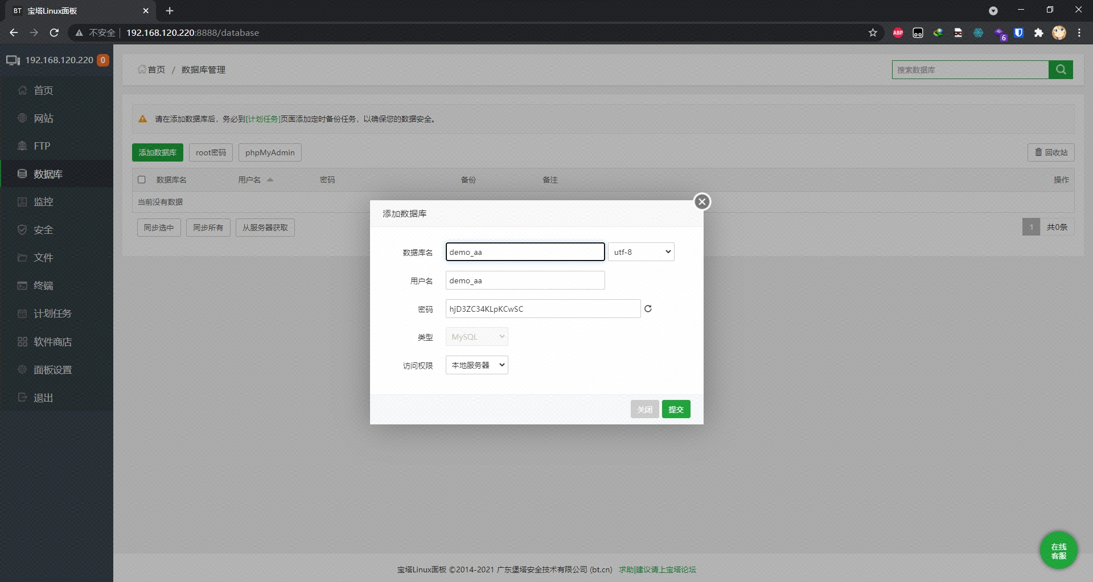Click the 添加数据库 green button
The image size is (1093, 582).
[158, 152]
